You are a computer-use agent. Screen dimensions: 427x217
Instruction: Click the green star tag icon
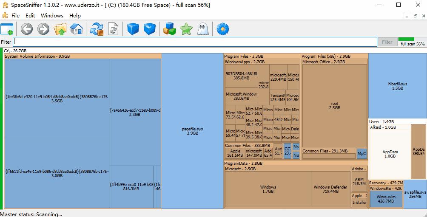pyautogui.click(x=186, y=29)
